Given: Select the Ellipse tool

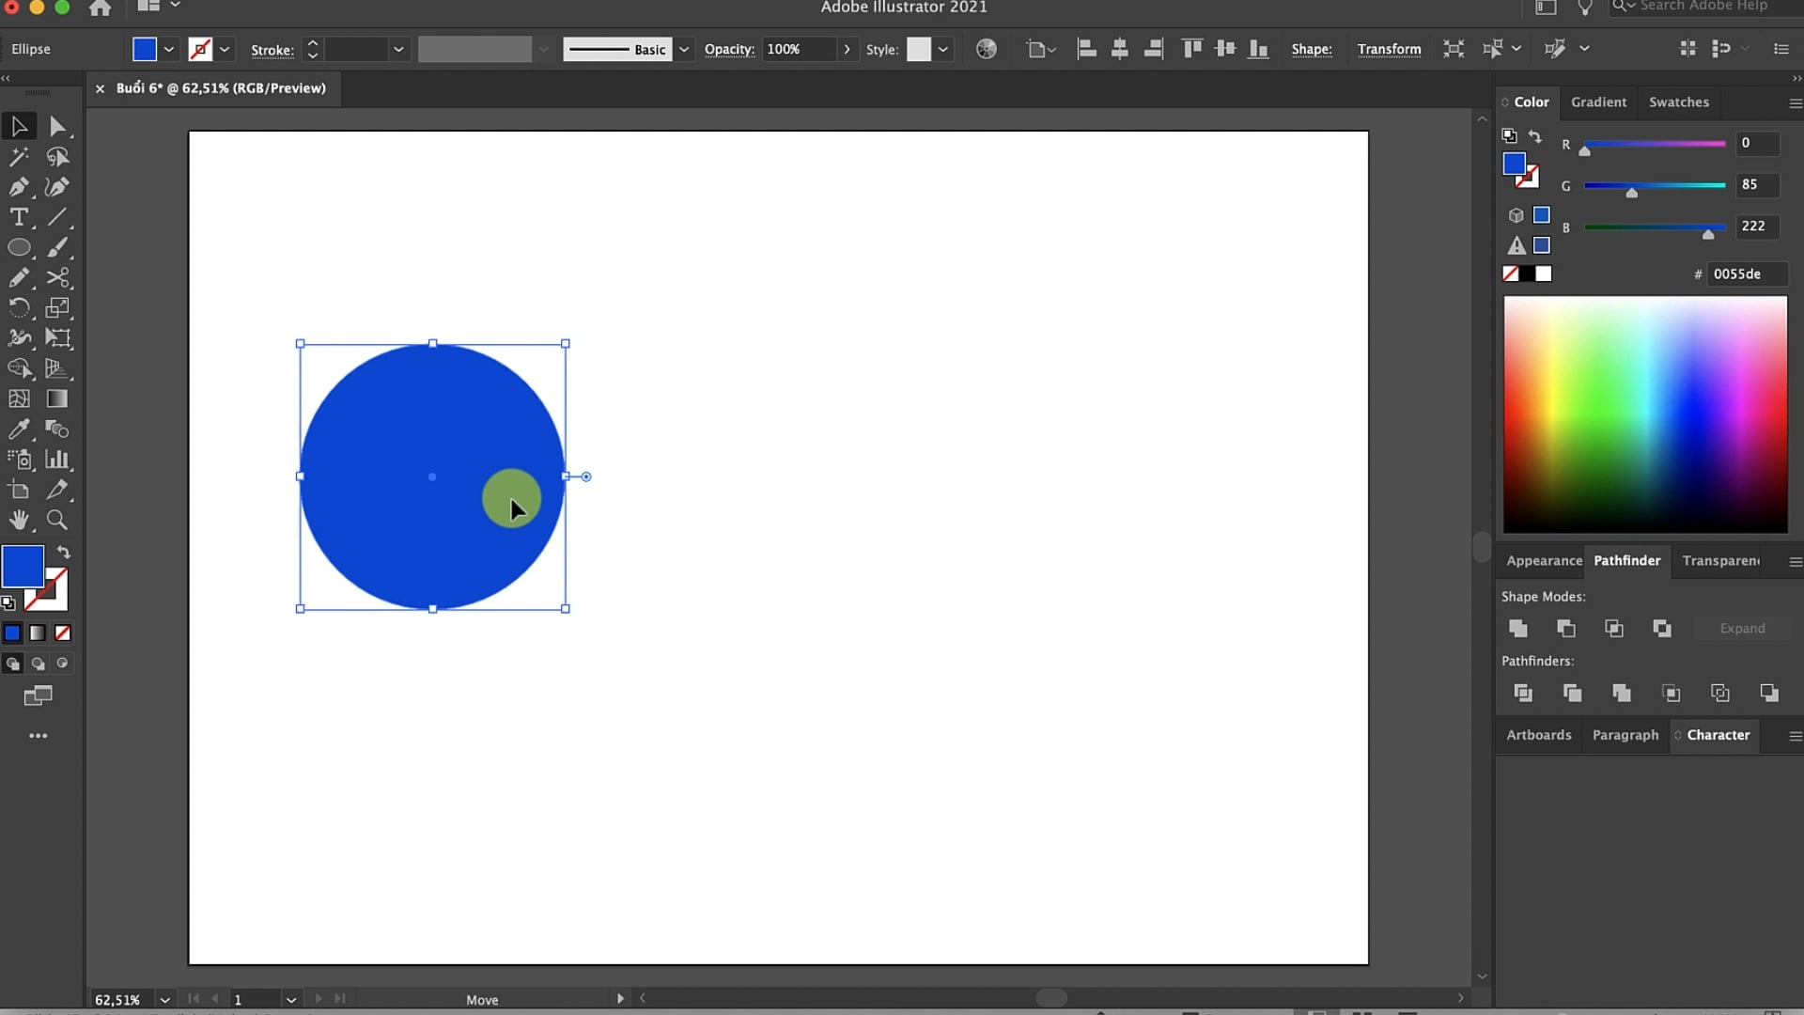Looking at the screenshot, I should tap(19, 248).
